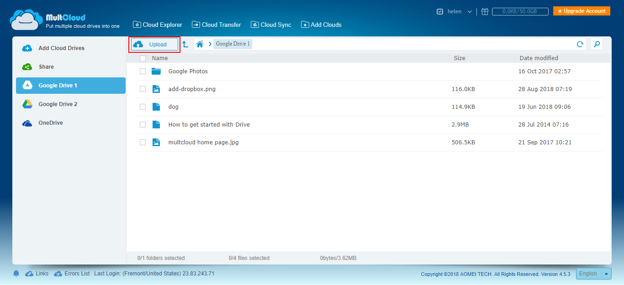Open Add Cloud Drives in the sidebar

71,48
